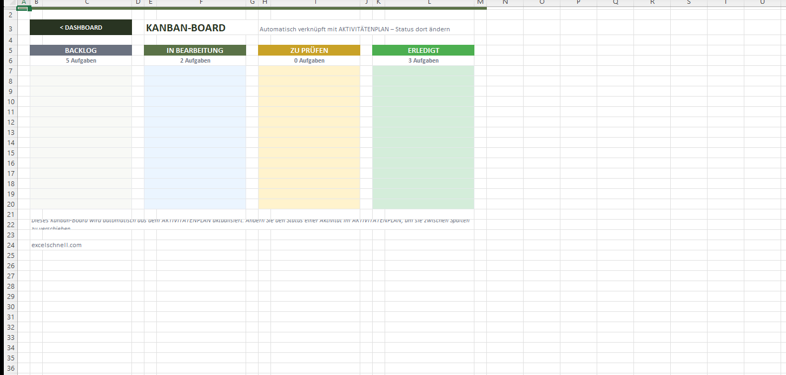Click the italic Kanban description note text
Screen dimensions: 786x375
click(249, 221)
